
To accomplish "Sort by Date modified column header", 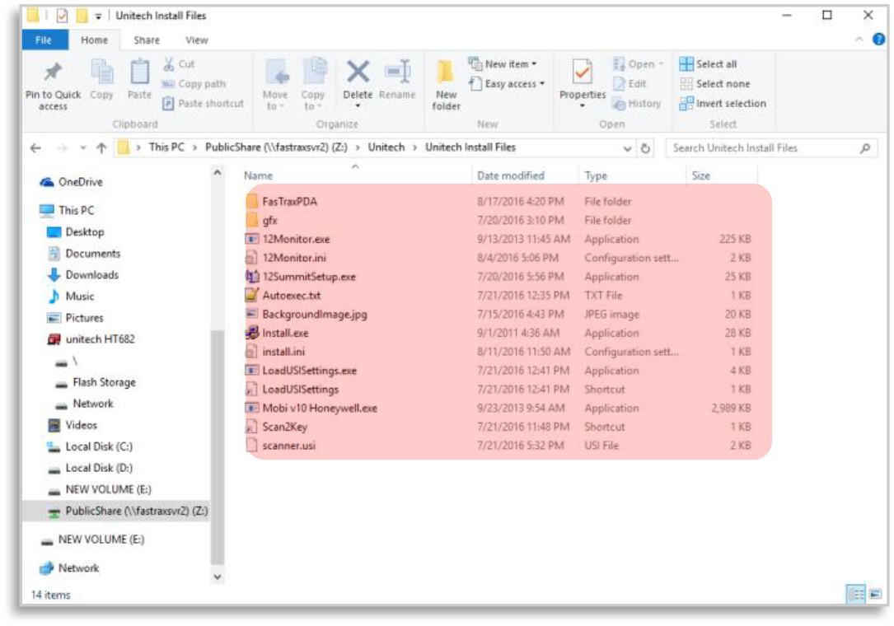I will [510, 175].
